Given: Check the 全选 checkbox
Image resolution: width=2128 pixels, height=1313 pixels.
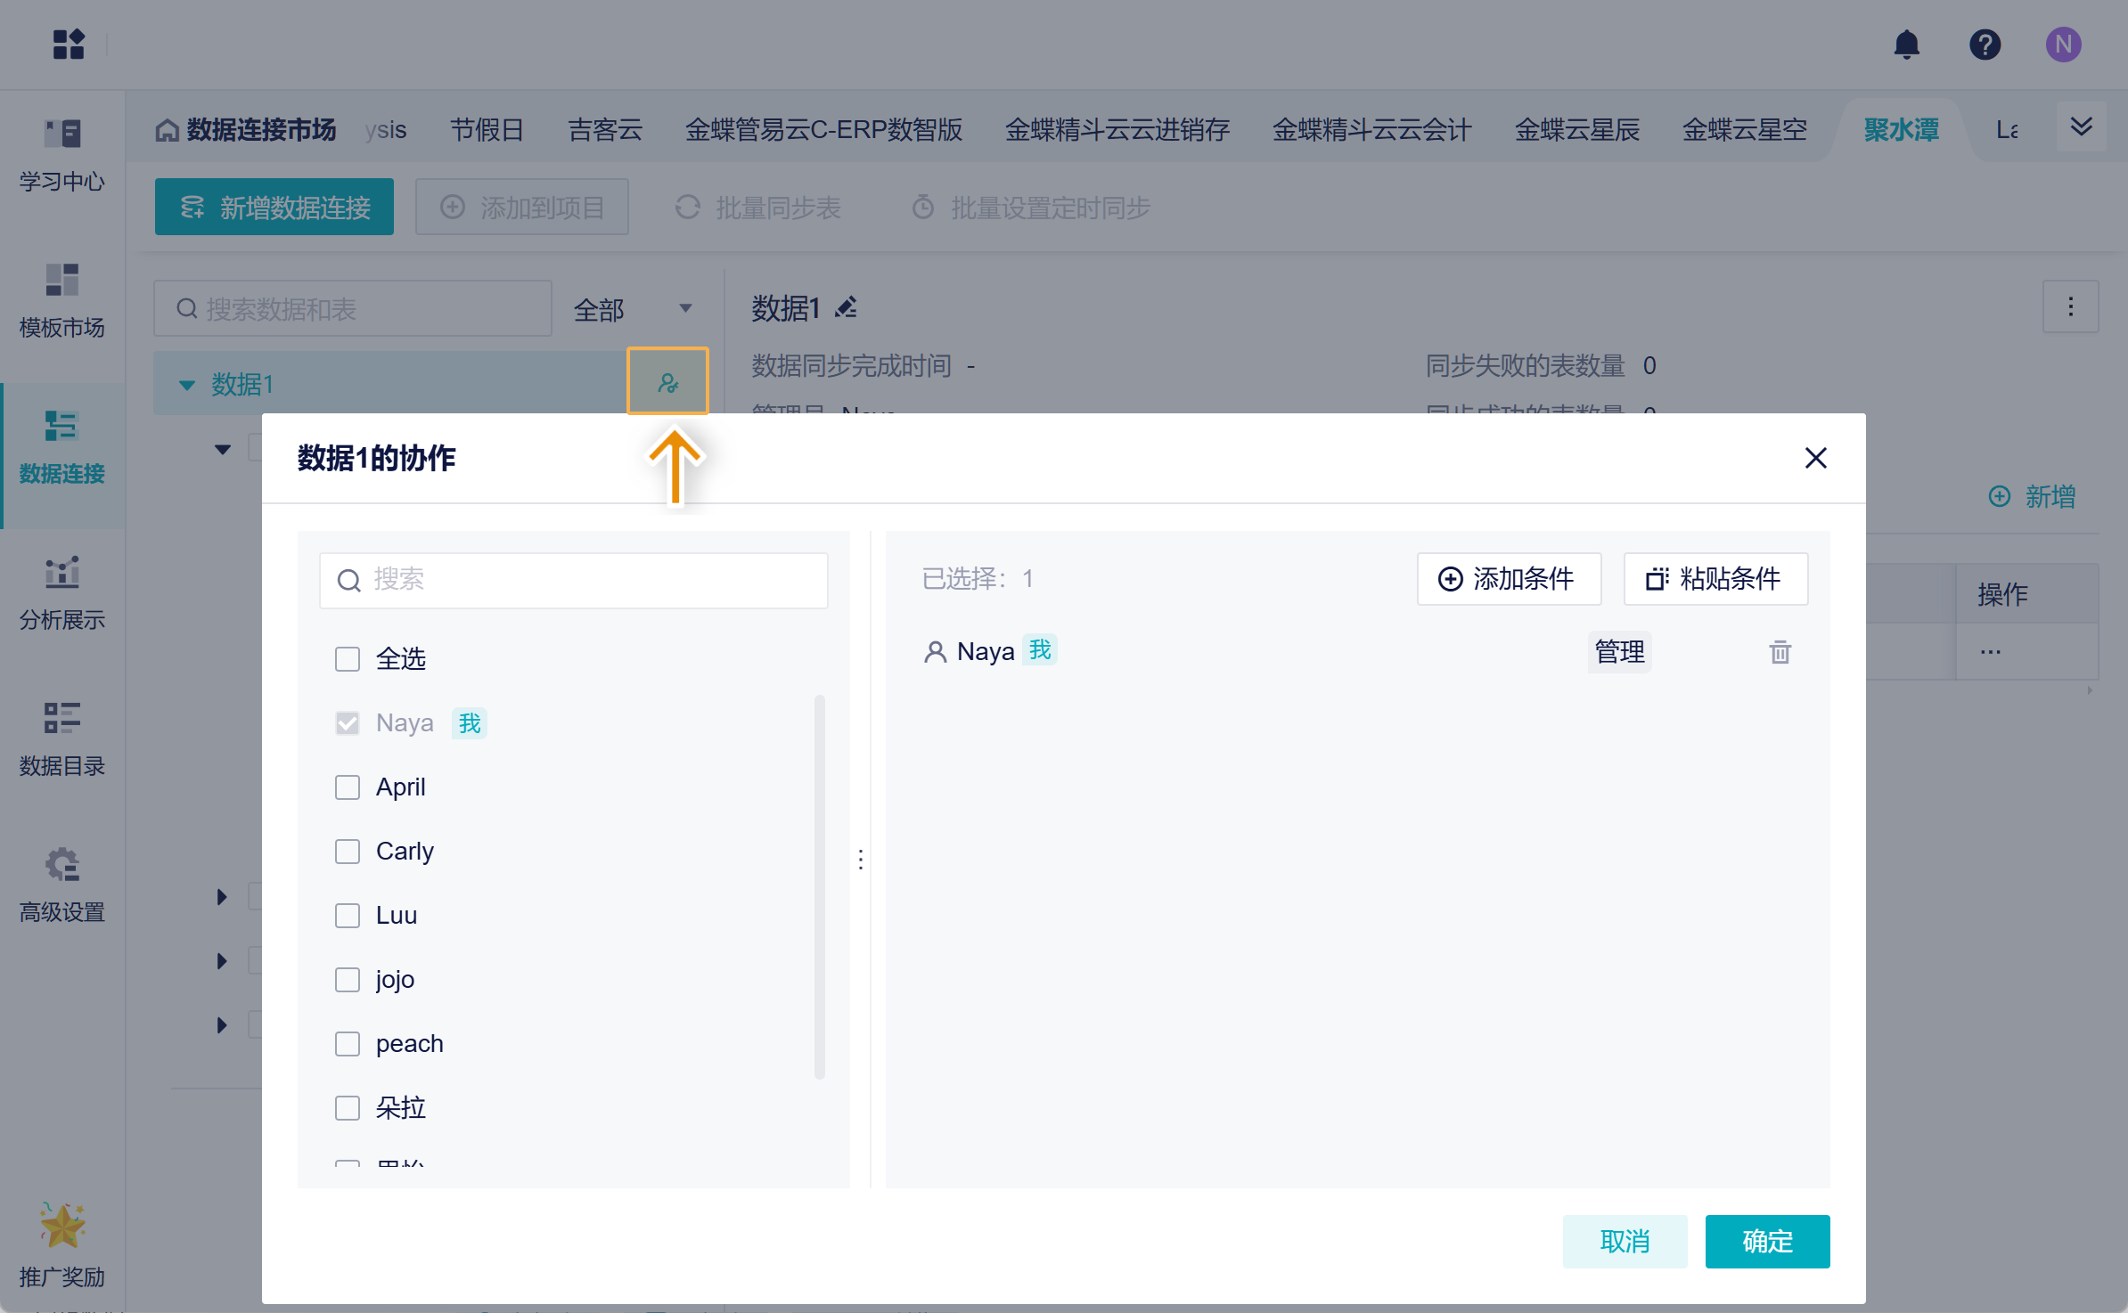Looking at the screenshot, I should [348, 659].
